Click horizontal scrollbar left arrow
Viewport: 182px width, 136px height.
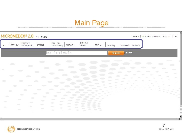(1, 119)
